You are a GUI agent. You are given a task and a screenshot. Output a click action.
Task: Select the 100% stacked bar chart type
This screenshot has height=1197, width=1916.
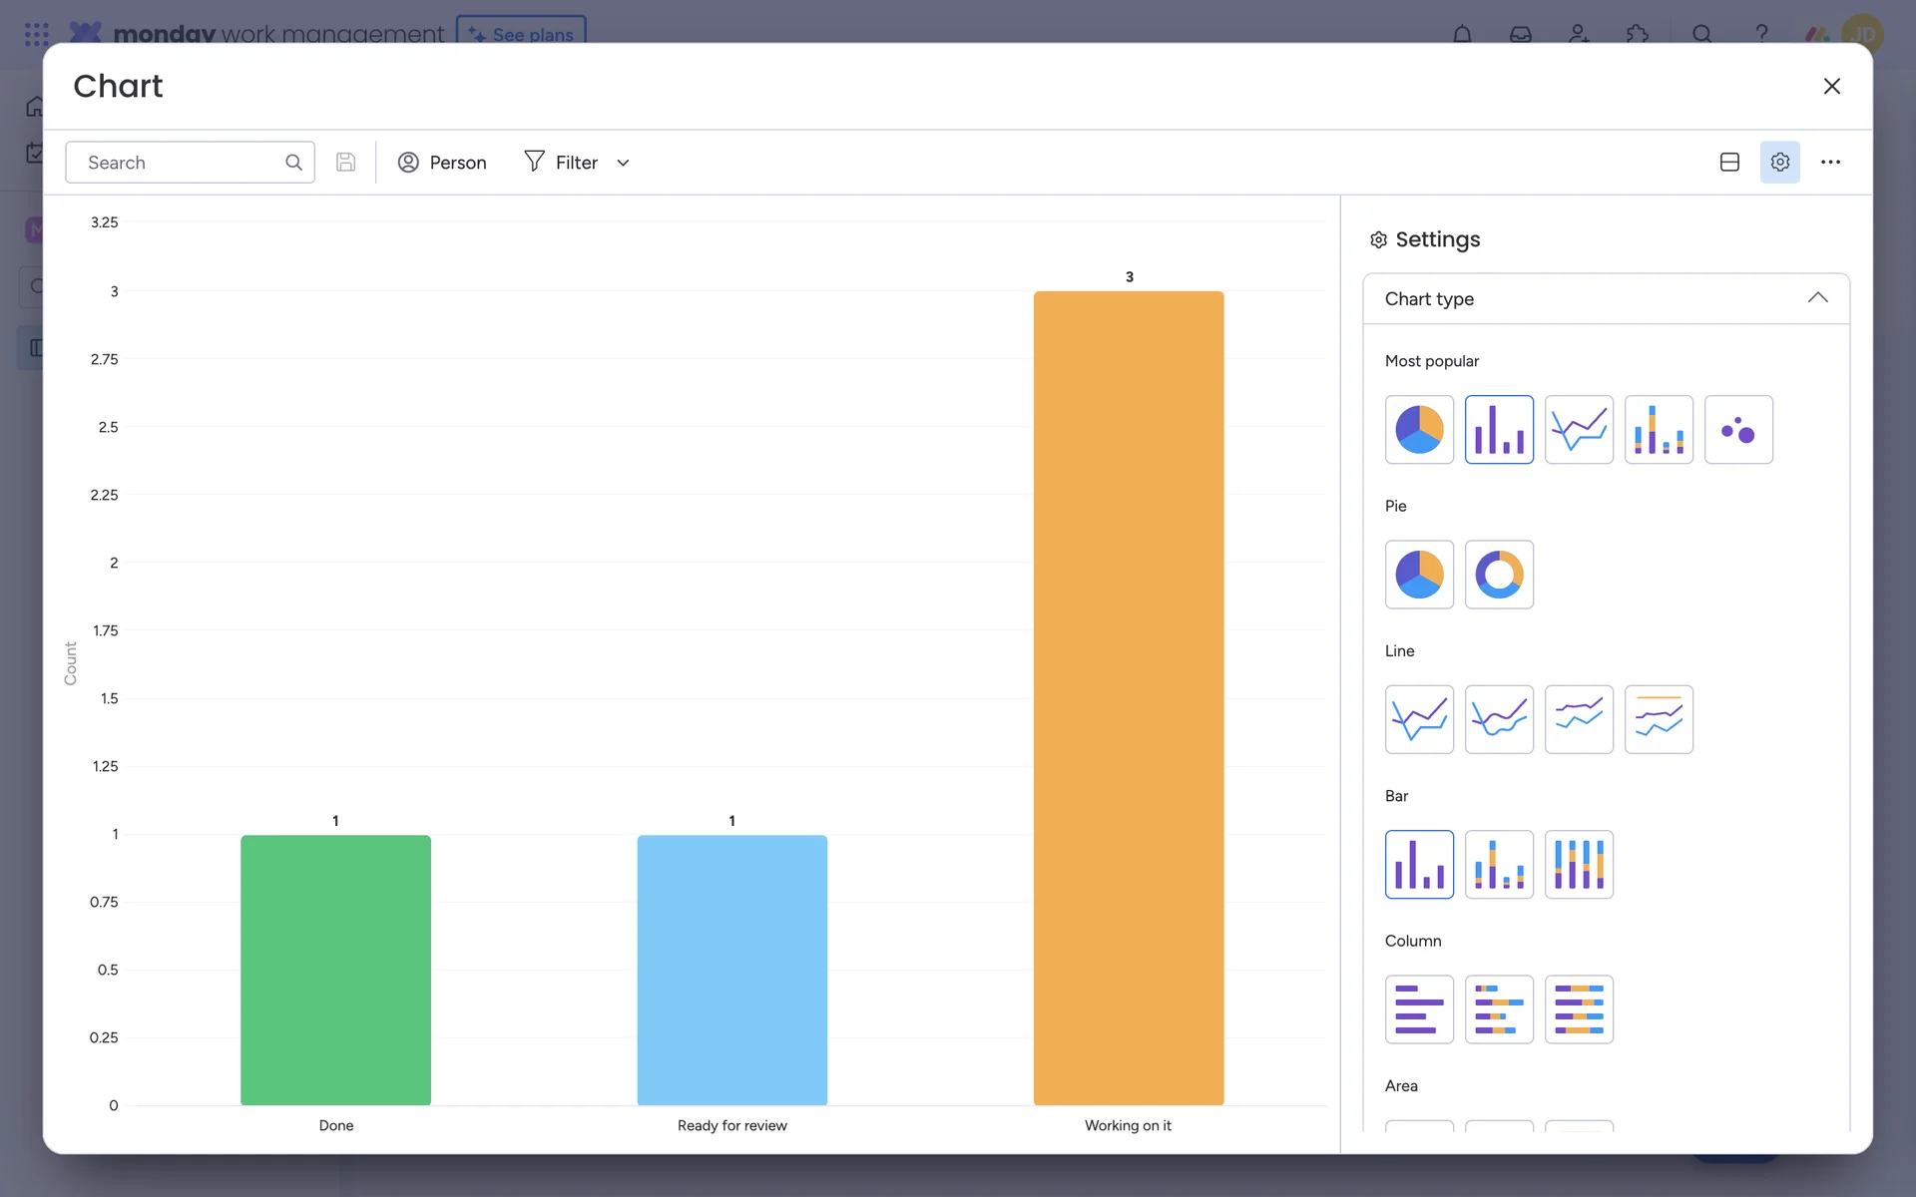pyautogui.click(x=1579, y=865)
